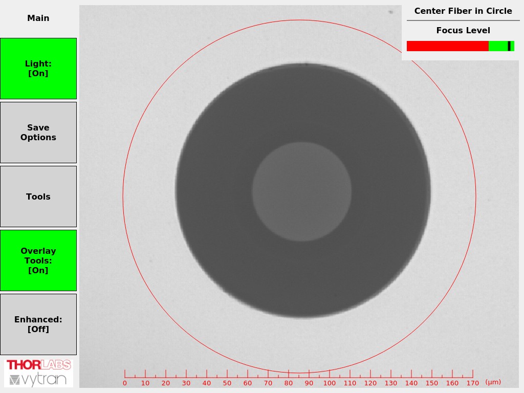Viewport: 524px width, 393px height.
Task: Disable the Overlay Tools toggle
Action: [38, 260]
